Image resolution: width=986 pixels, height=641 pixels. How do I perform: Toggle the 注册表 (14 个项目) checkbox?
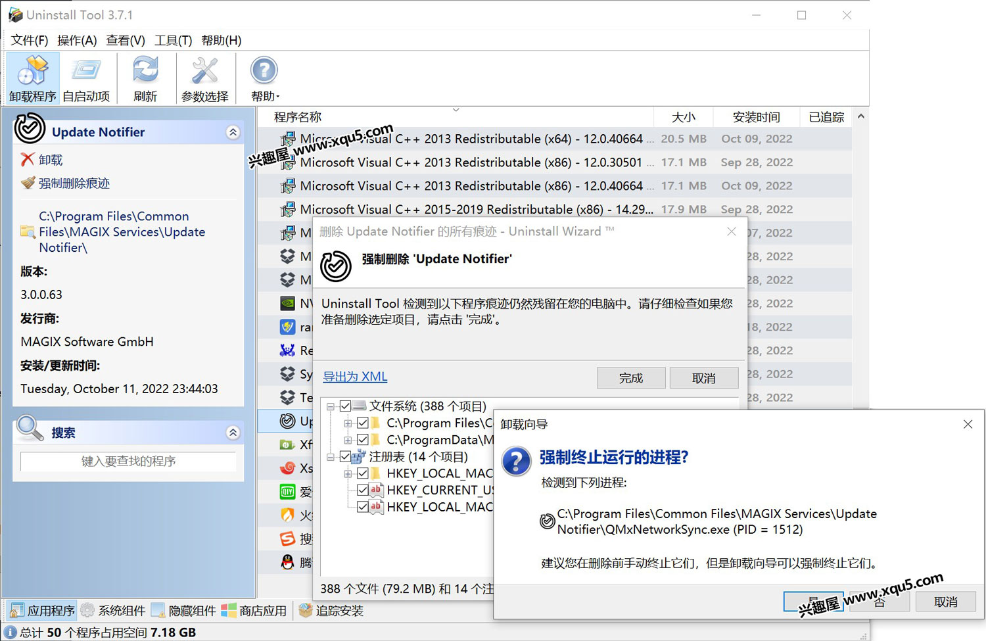point(345,456)
